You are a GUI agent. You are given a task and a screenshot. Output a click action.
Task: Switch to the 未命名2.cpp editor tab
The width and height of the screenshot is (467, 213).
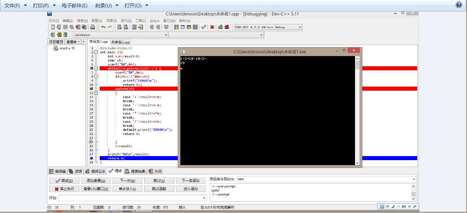tap(121, 42)
